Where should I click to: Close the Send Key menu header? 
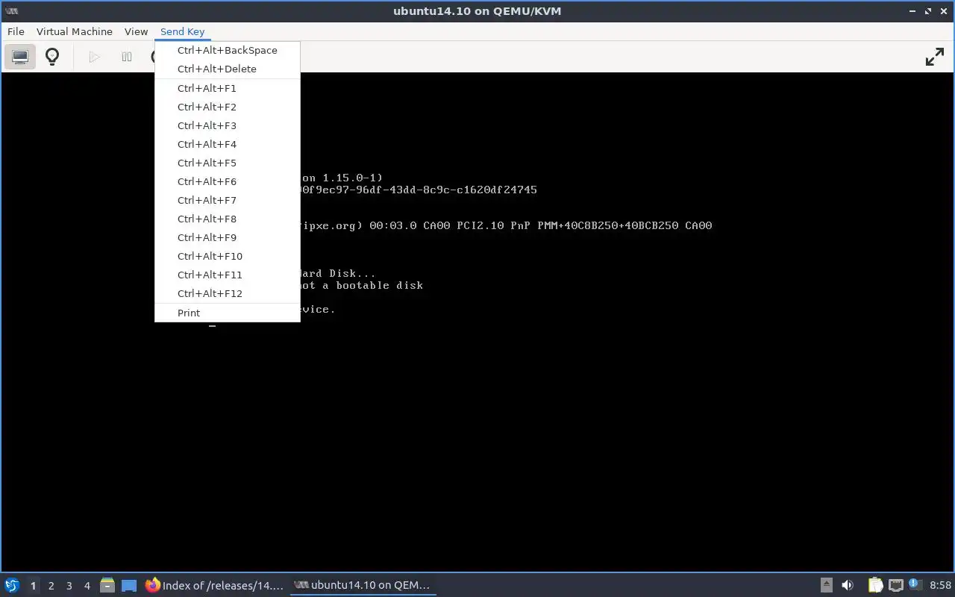point(182,31)
